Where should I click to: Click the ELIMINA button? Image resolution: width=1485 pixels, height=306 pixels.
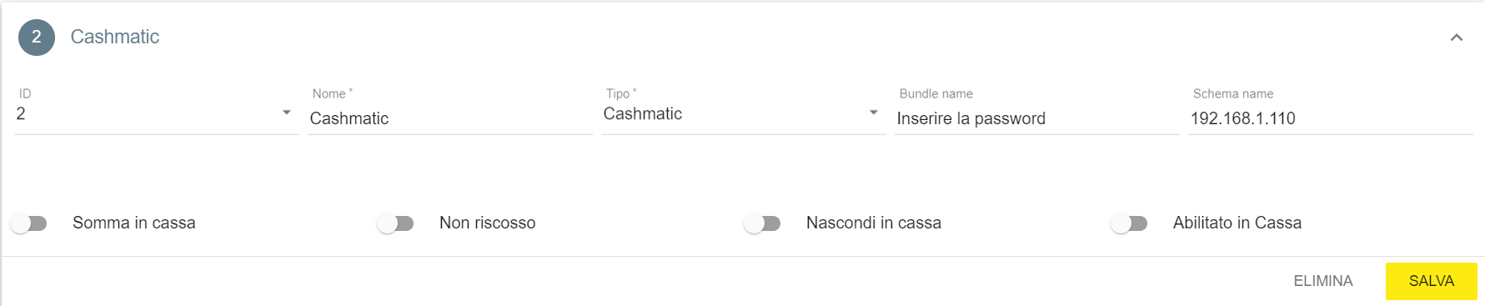point(1323,281)
